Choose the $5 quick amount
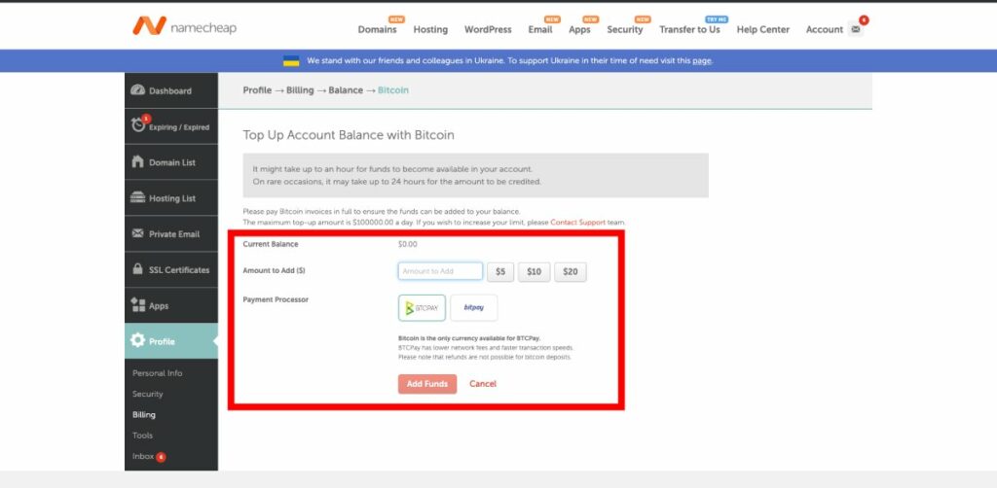Screen dimensions: 997x488 (500, 271)
